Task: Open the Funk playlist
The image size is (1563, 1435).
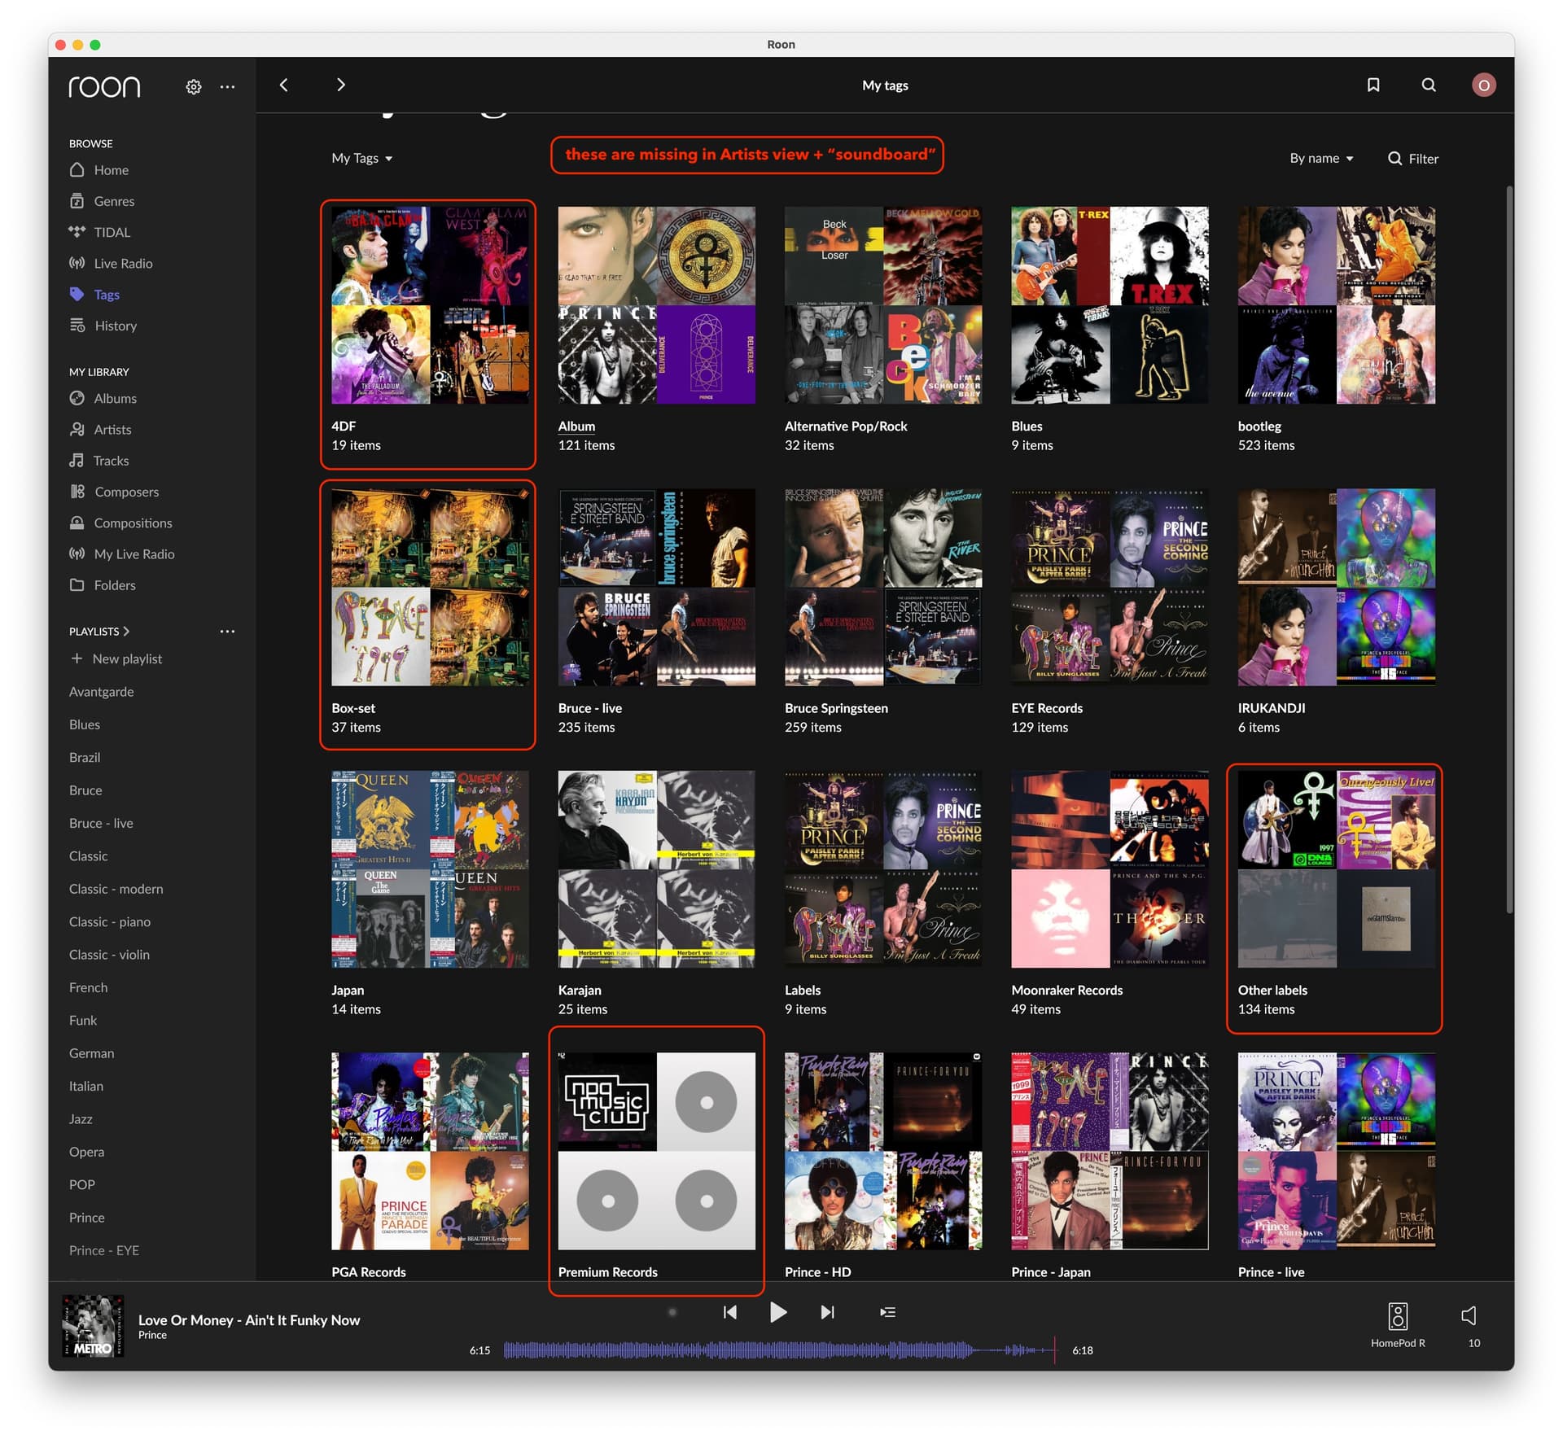Action: coord(83,1020)
